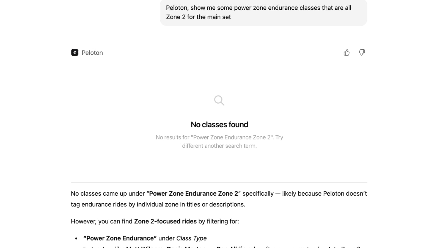Click bold "Power Zone Endurance Zone 2" in reply
This screenshot has width=440, height=248.
pyautogui.click(x=193, y=193)
